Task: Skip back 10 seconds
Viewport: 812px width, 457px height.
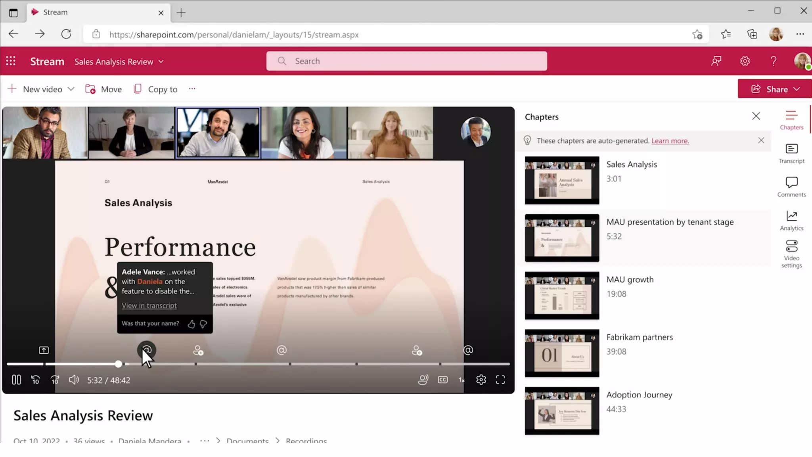Action: [x=35, y=380]
